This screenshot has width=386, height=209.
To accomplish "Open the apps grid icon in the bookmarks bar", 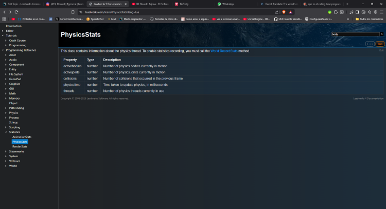I will [4, 19].
